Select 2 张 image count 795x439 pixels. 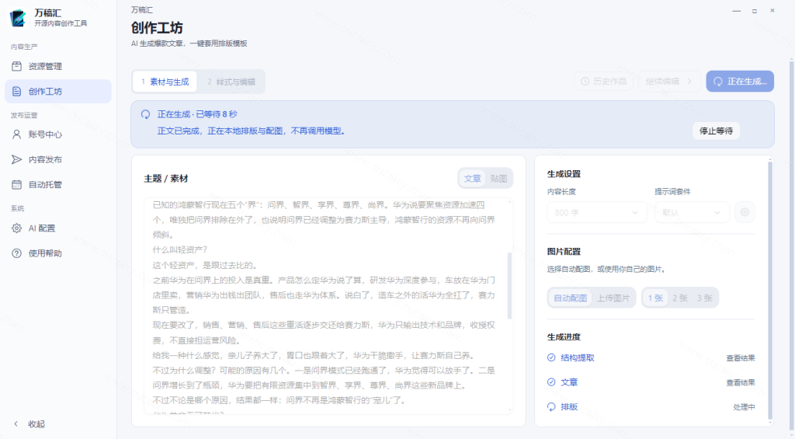680,298
